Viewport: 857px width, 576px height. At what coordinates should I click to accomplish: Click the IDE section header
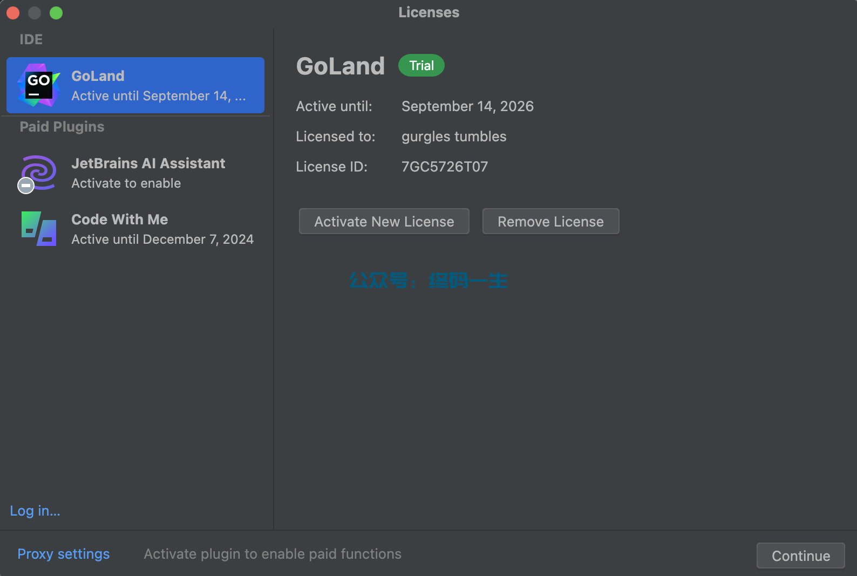point(31,39)
